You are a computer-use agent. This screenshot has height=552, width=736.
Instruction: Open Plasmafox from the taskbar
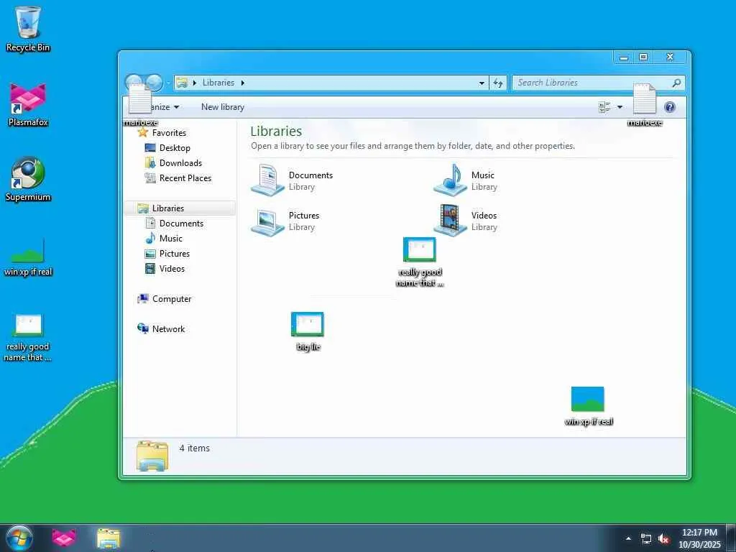click(64, 538)
